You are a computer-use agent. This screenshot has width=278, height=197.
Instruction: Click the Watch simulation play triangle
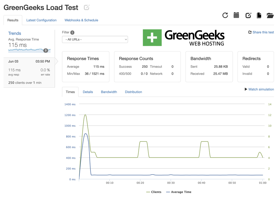pos(246,89)
